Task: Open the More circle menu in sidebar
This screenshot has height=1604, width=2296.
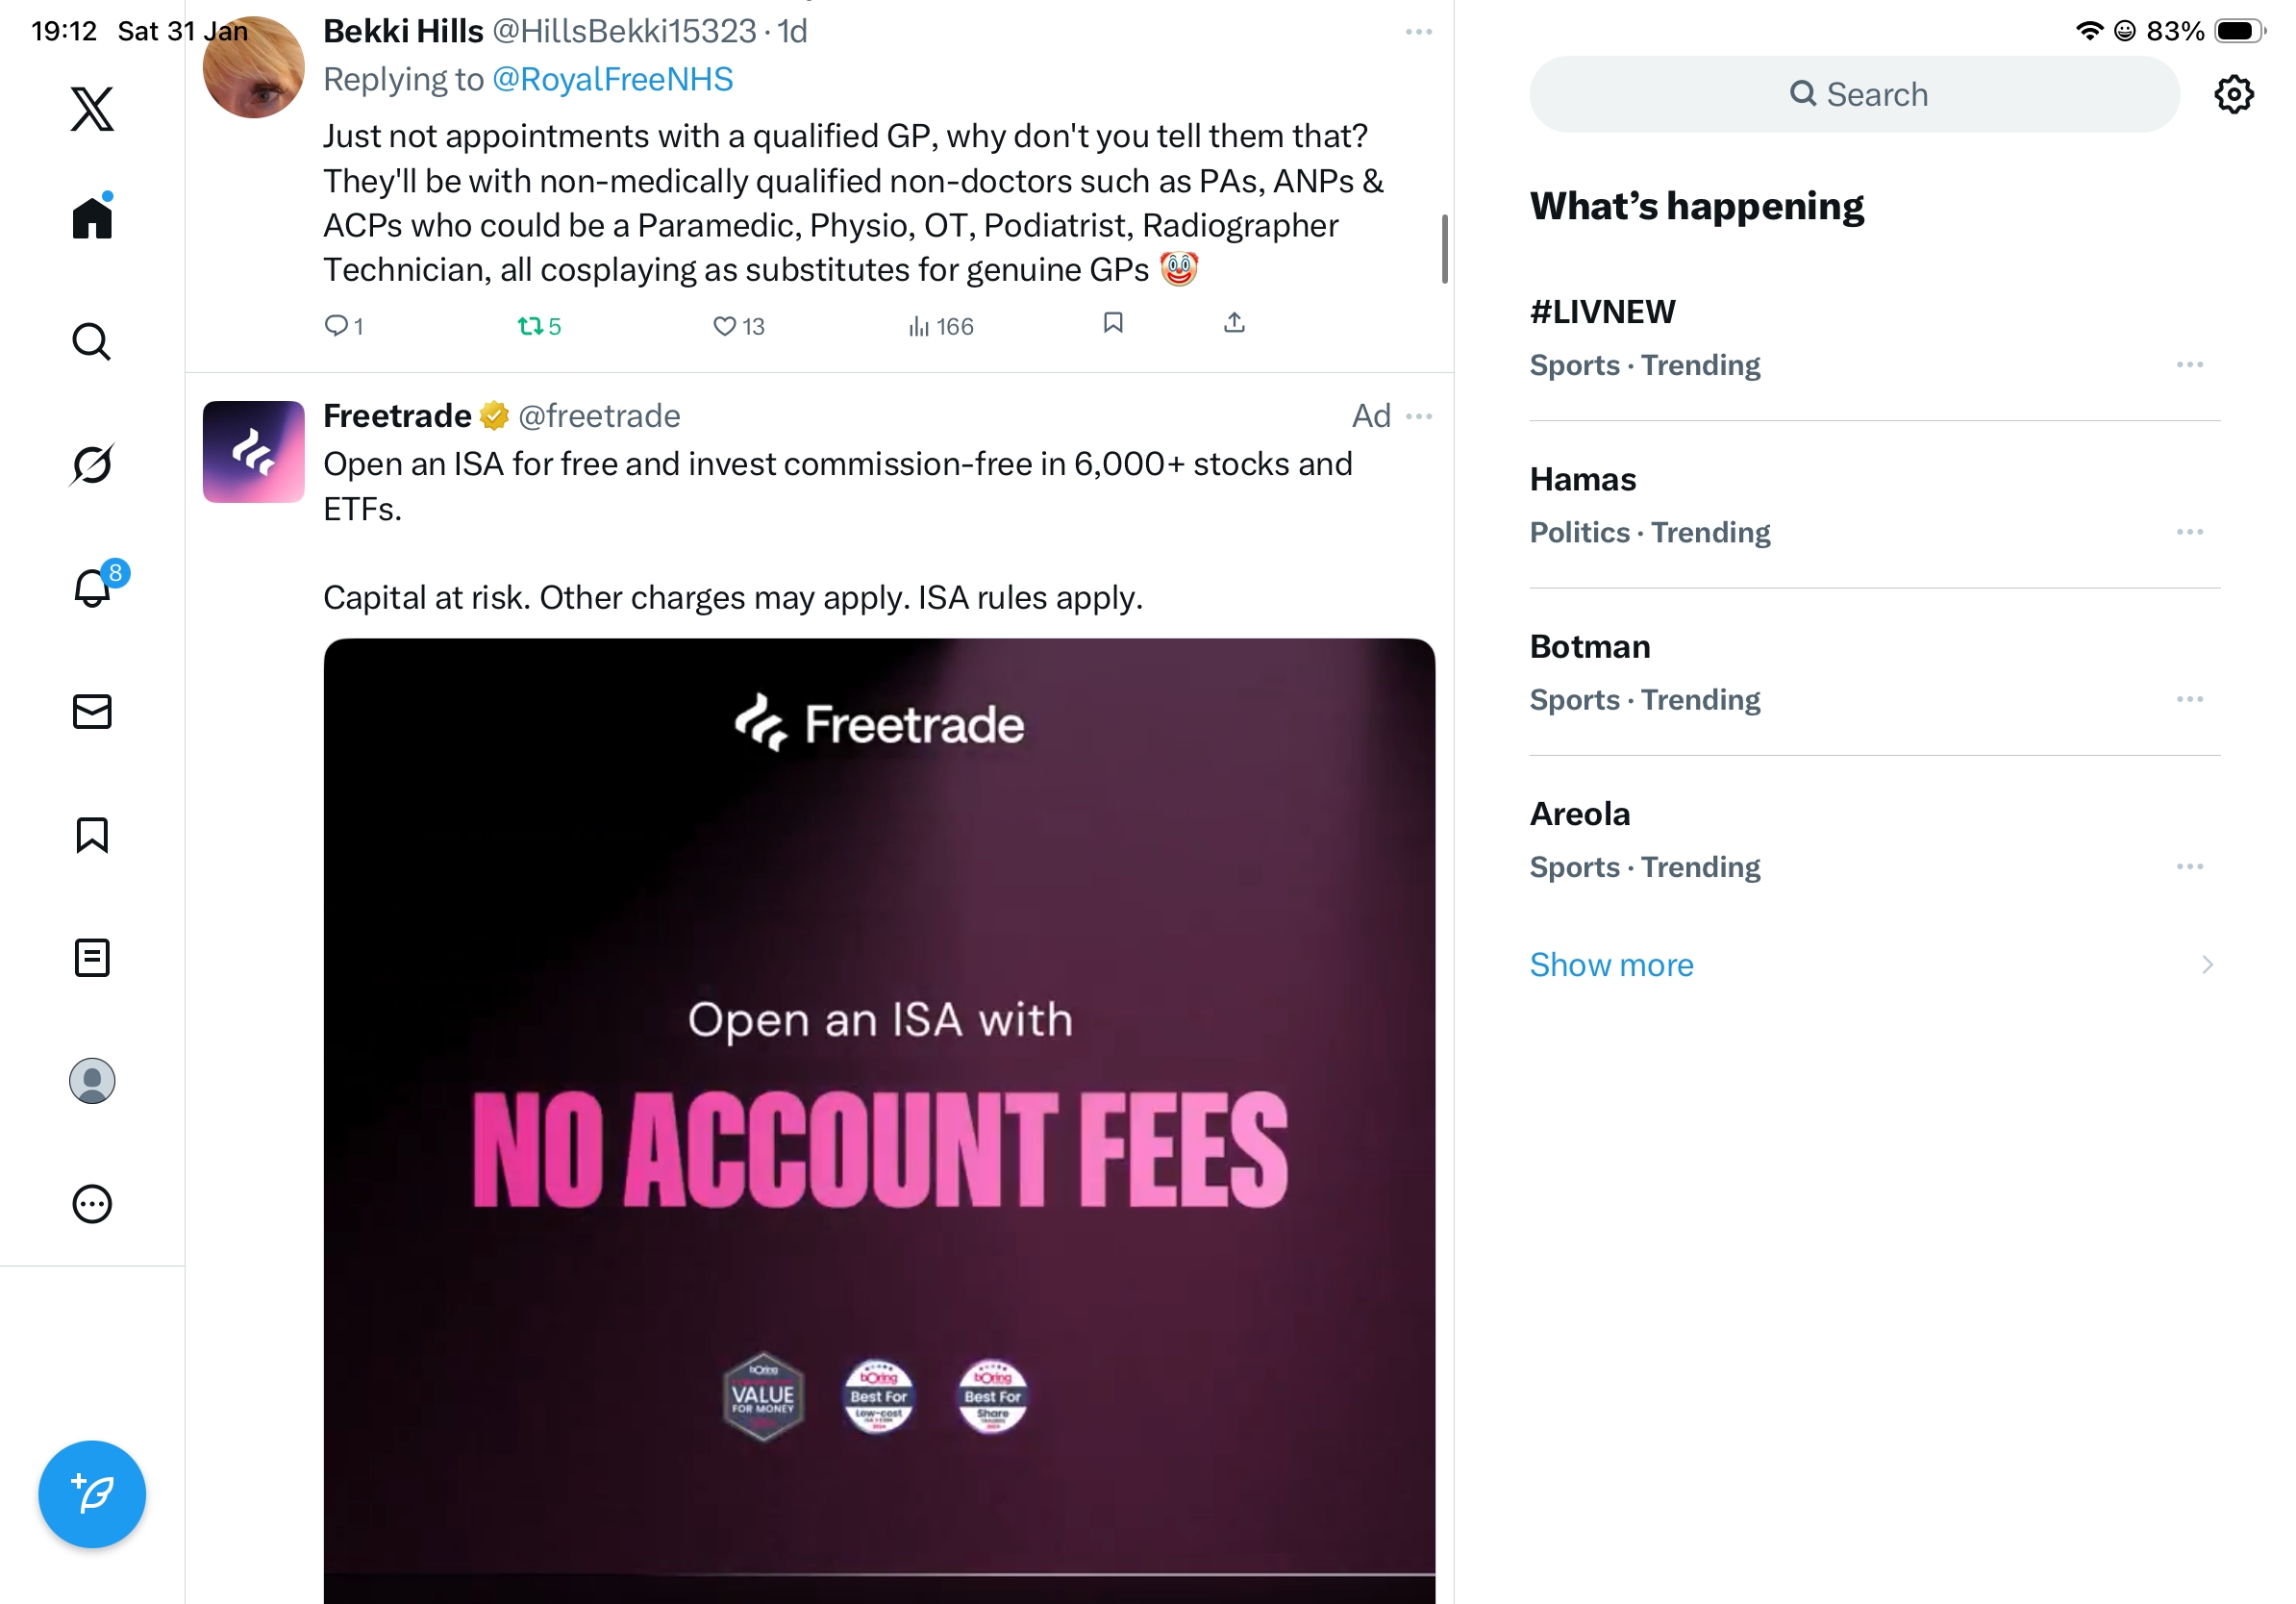Action: coord(92,1204)
